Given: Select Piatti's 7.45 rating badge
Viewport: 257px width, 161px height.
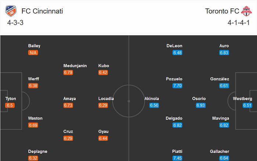Looking at the screenshot, I should 177,158.
